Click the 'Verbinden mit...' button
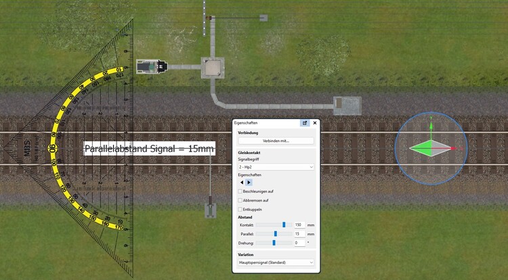The image size is (508, 280). point(276,141)
